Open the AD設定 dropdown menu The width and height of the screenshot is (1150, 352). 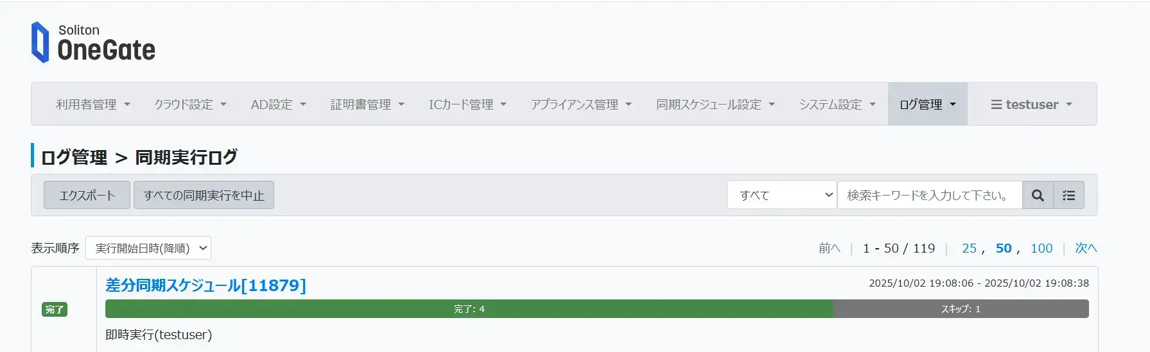coord(278,105)
